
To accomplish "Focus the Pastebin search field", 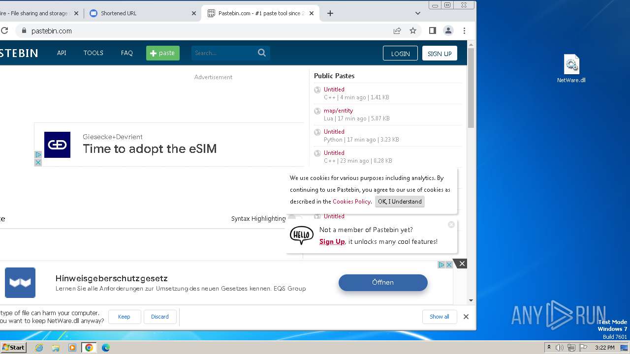I will coord(224,53).
